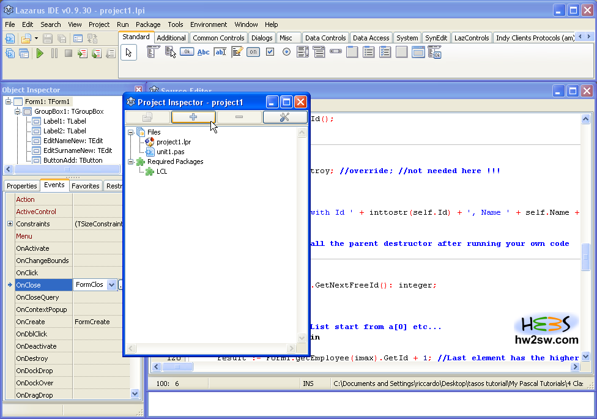597x419 pixels.
Task: Pick the TComboBox component icon
Action: click(x=319, y=52)
